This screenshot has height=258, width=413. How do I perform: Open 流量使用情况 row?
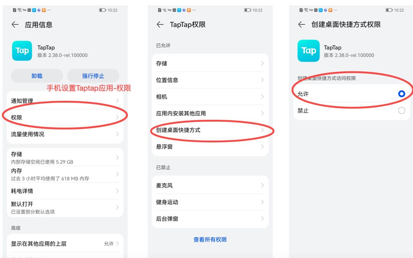[65, 134]
